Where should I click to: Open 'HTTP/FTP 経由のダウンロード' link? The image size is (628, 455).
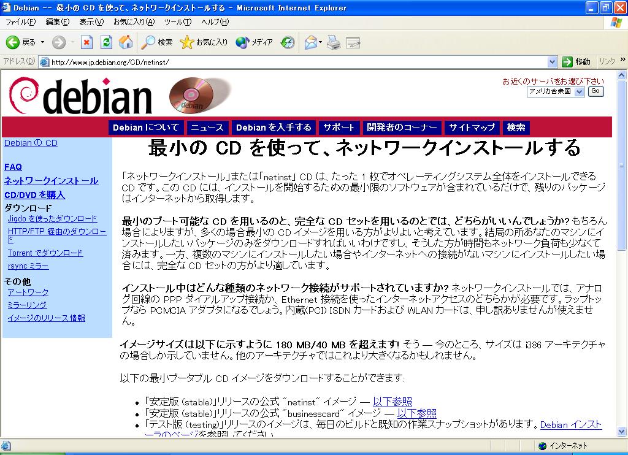click(x=57, y=235)
